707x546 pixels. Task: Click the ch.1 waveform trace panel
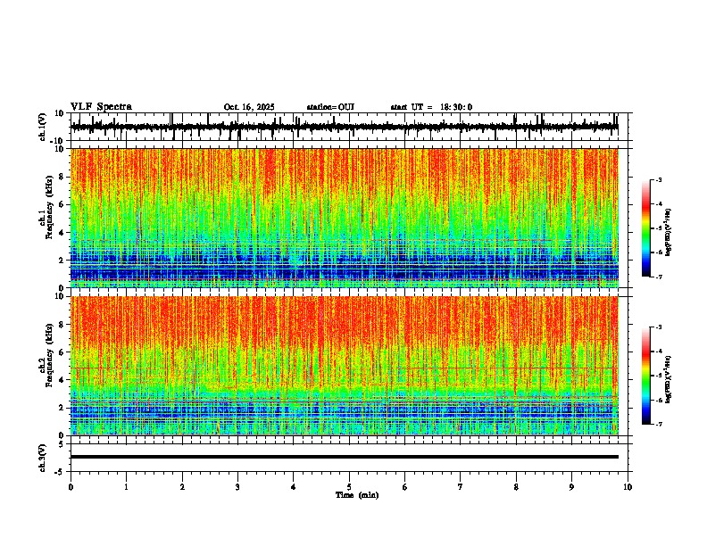point(351,127)
